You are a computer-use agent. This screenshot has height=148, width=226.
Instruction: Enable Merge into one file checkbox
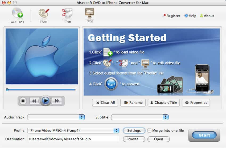pos(149,130)
